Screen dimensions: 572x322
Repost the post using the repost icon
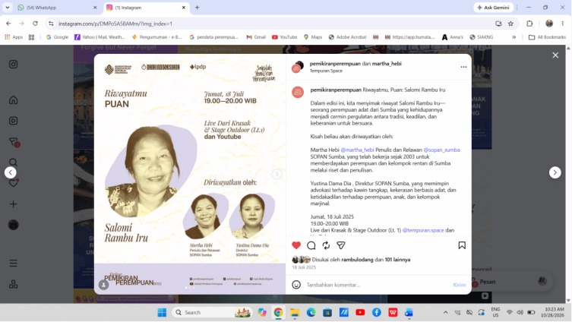pos(326,245)
